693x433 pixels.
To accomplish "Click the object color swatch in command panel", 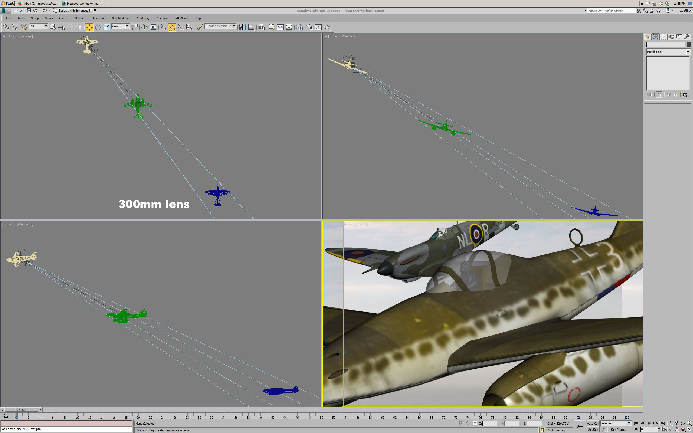I will (689, 44).
